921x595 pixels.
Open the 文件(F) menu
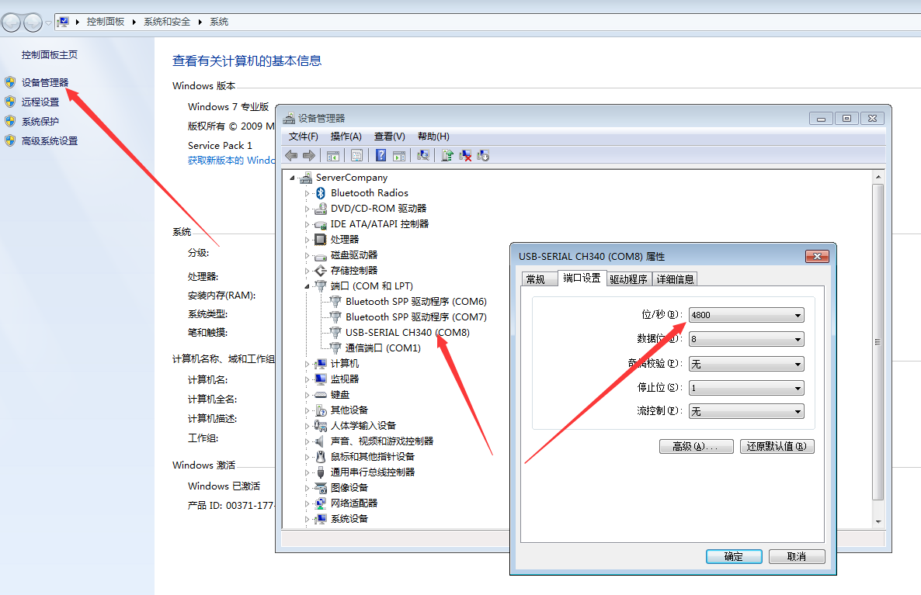point(303,137)
